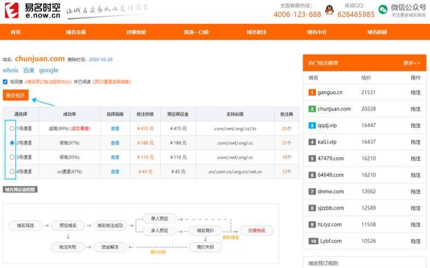Click the green WeChat icon
This screenshot has width=430, height=268.
pyautogui.click(x=383, y=10)
